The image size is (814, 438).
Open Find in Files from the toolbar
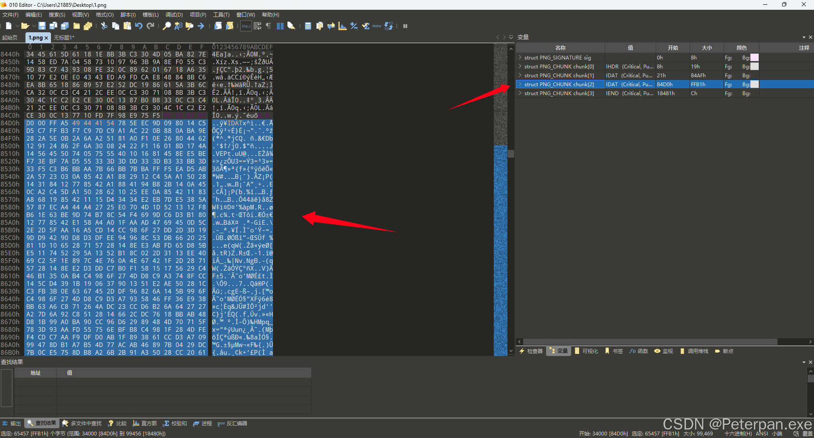[x=189, y=26]
